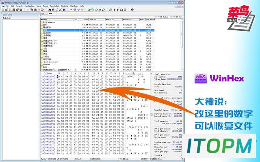Image resolution: width=260 pixels, height=162 pixels.
Task: Click the Go To Sector toolbar icon
Action: (75, 10)
